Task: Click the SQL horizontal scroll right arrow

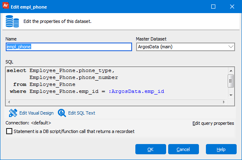Action: (x=224, y=102)
